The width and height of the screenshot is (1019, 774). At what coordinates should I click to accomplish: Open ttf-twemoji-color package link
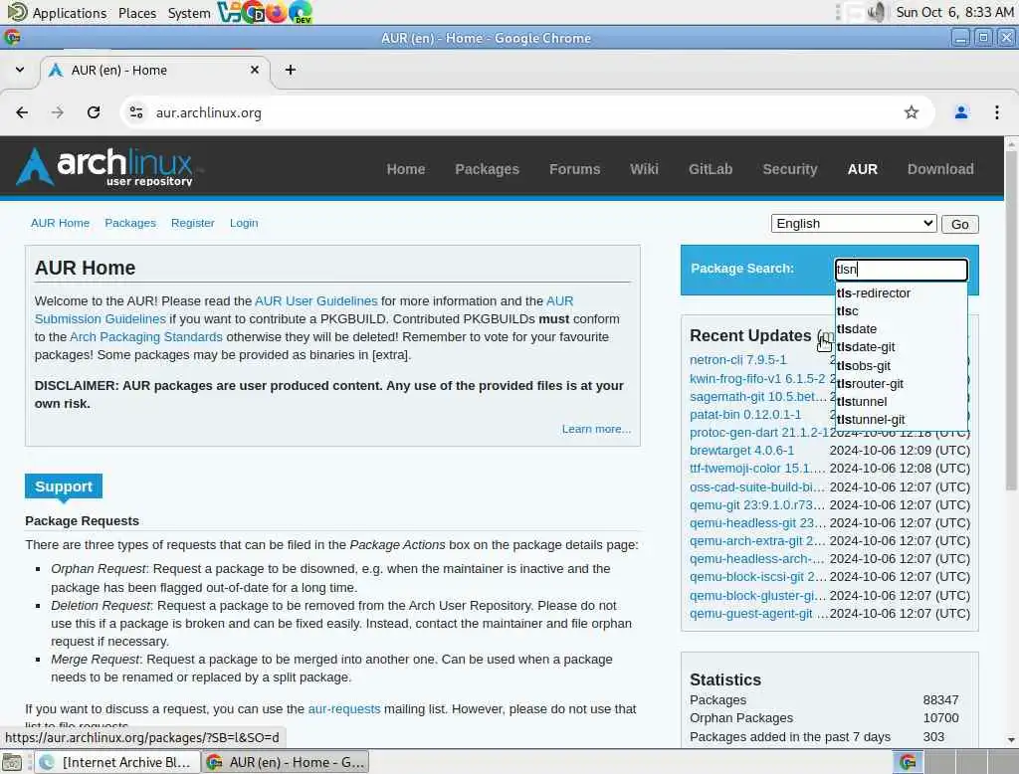757,469
